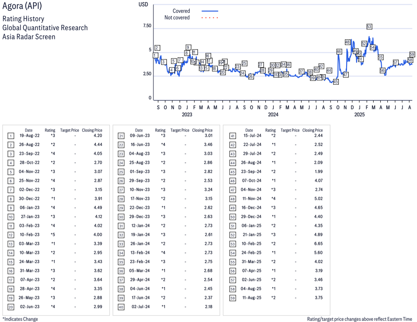
Task: Select the date 07-Oct-24 in the table
Action: (252, 181)
